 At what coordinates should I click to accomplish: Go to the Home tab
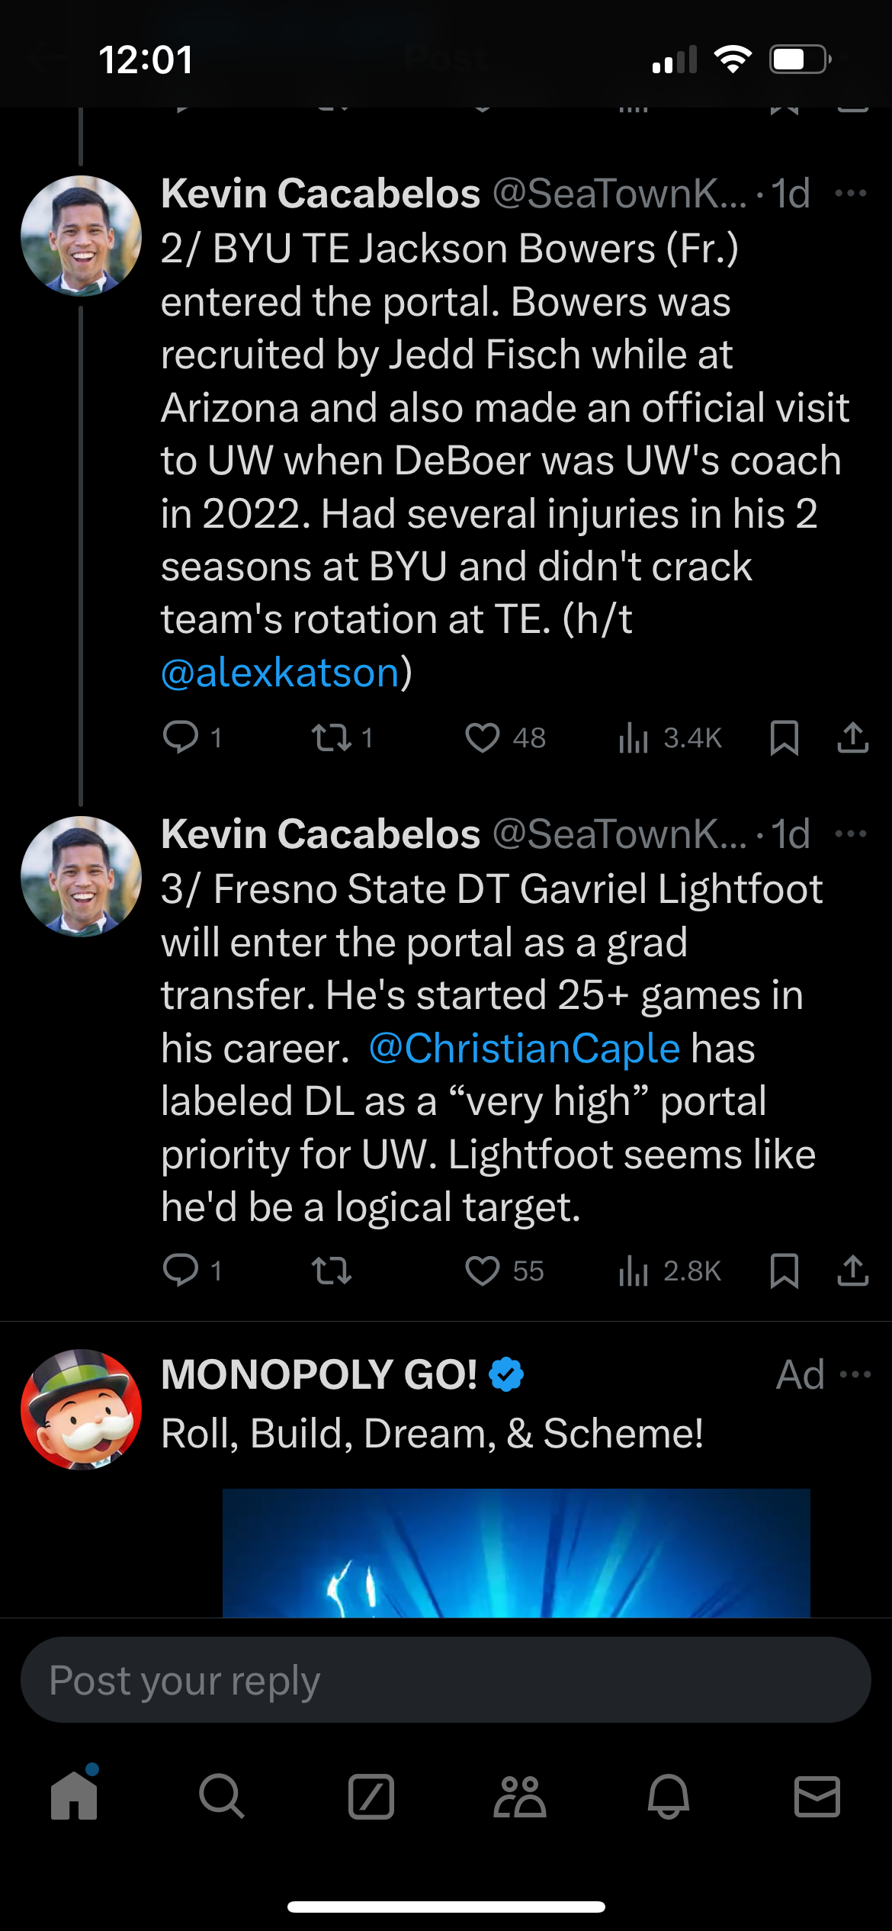pos(74,1797)
